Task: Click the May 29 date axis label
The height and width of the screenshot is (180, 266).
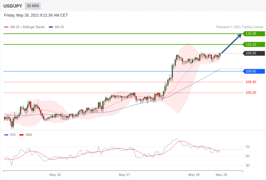Action: [x=221, y=175]
